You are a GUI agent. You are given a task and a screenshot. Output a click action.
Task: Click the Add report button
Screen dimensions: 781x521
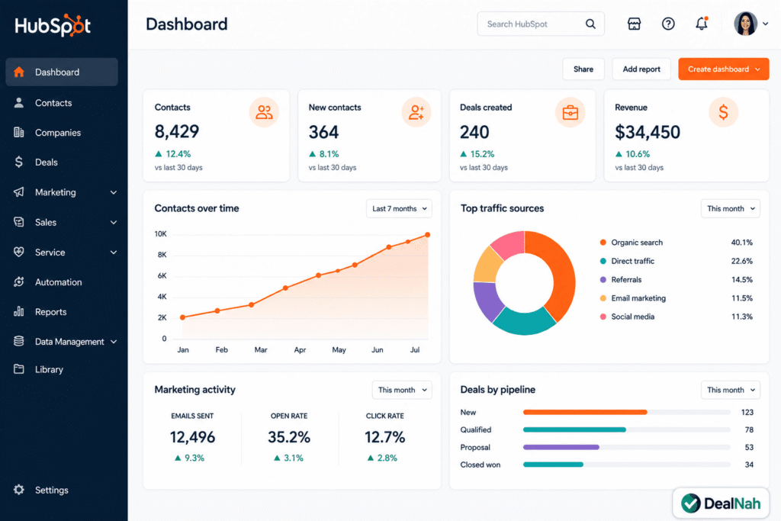pyautogui.click(x=641, y=69)
